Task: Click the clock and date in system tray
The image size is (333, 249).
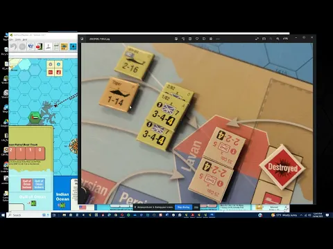Action: coord(318,215)
